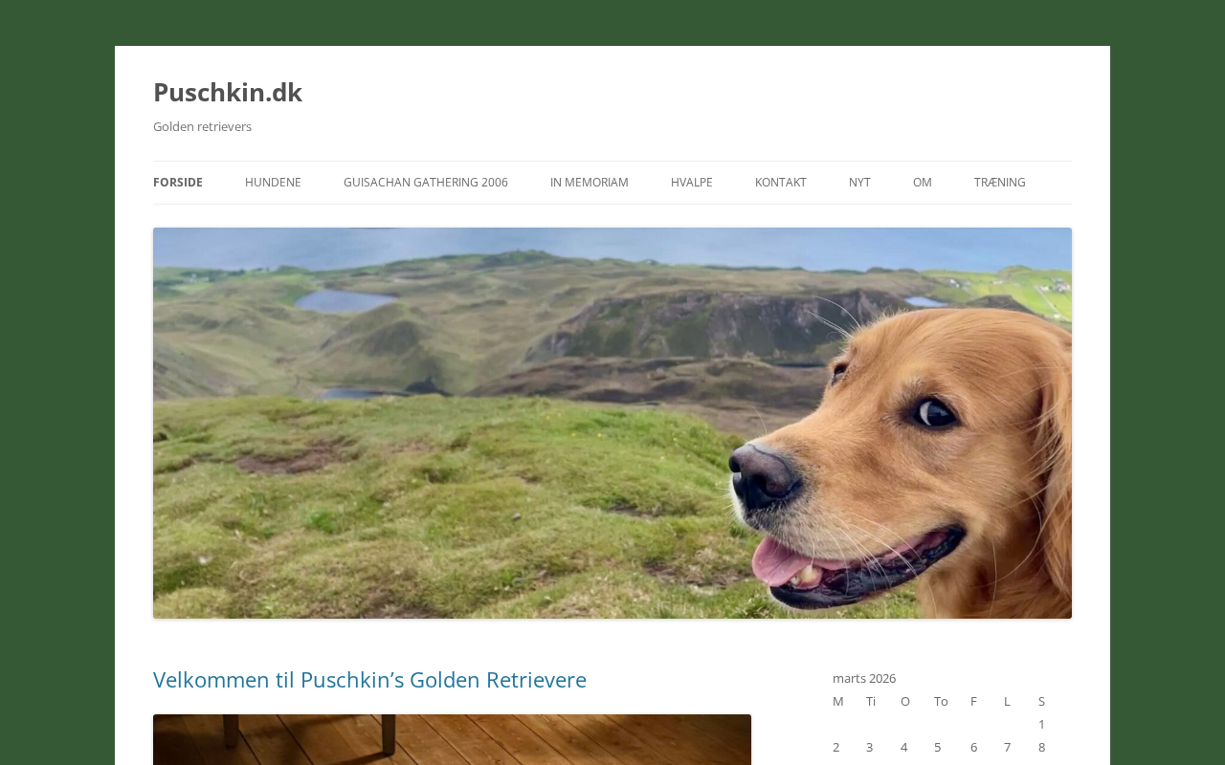The width and height of the screenshot is (1225, 765).
Task: Open the OM menu item
Action: pos(923,183)
